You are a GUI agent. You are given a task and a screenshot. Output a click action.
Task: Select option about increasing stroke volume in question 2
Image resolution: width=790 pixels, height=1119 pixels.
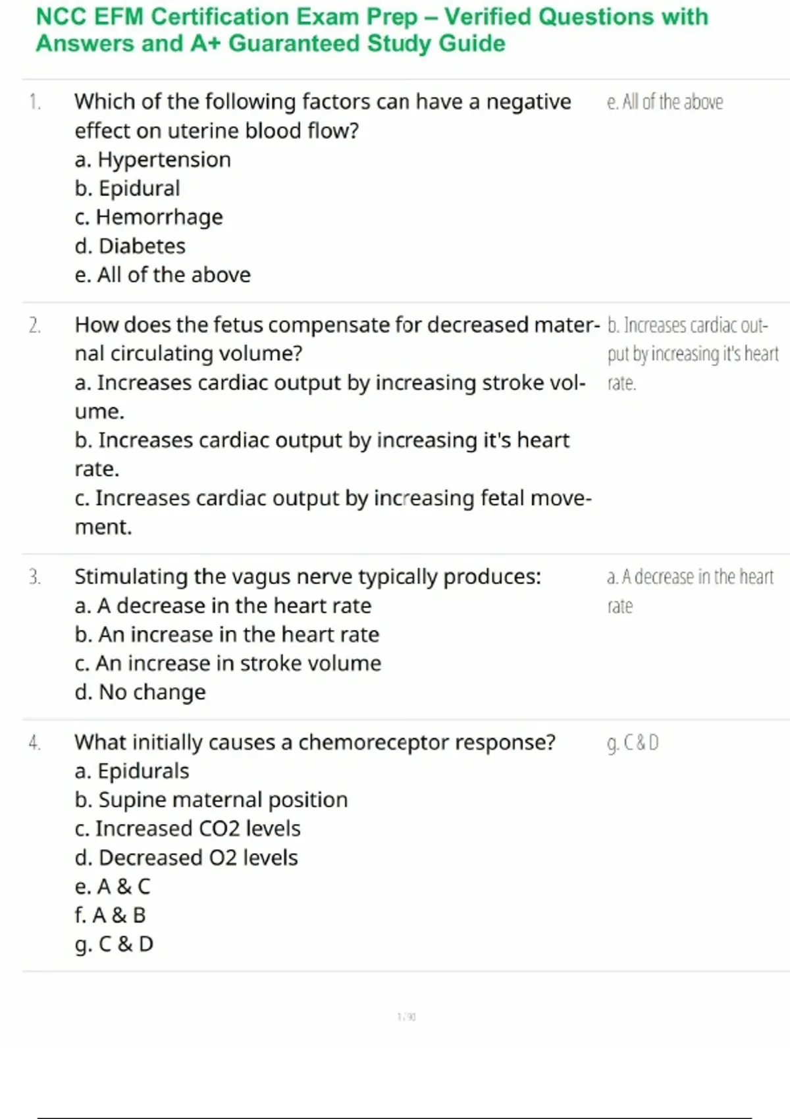329,396
